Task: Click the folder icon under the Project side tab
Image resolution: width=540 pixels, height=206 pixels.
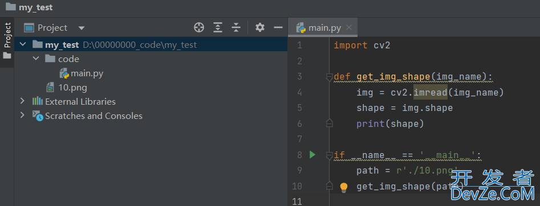Action: (7, 55)
